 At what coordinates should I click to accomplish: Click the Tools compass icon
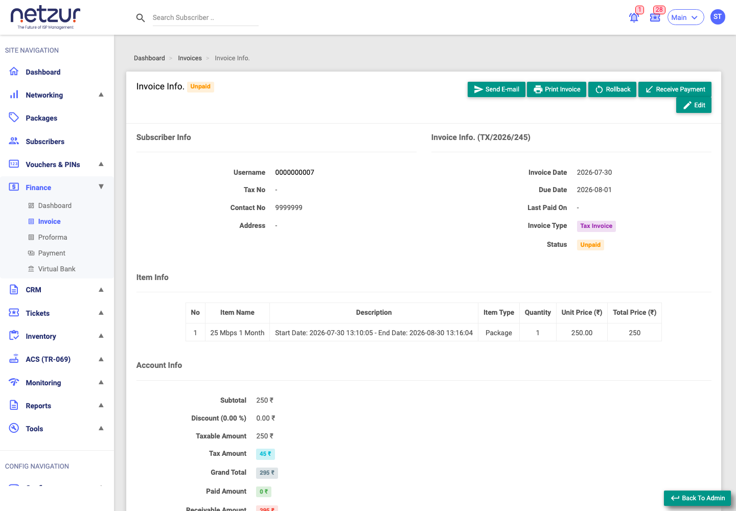pos(14,428)
